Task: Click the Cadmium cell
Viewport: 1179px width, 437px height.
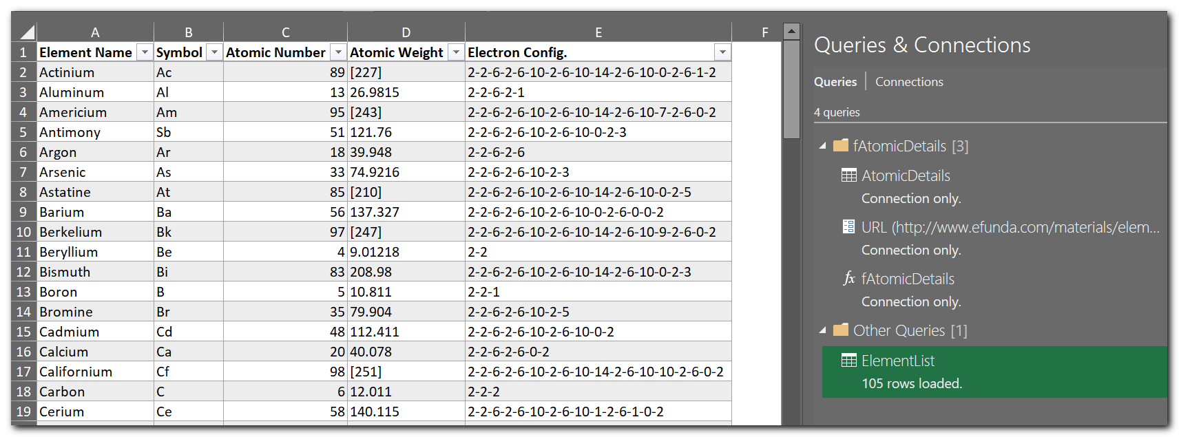Action: (95, 332)
